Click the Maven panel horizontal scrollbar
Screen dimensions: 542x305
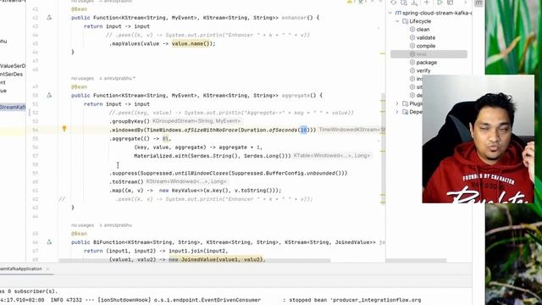point(417,260)
